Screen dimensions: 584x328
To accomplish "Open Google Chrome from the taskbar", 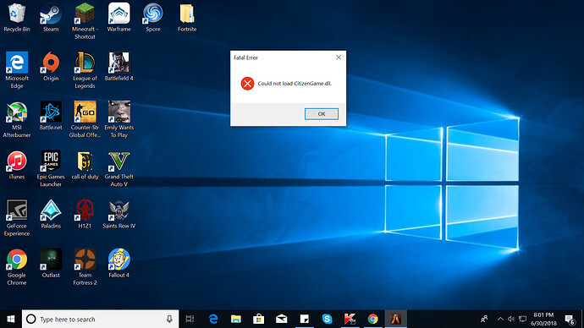I will (372, 319).
